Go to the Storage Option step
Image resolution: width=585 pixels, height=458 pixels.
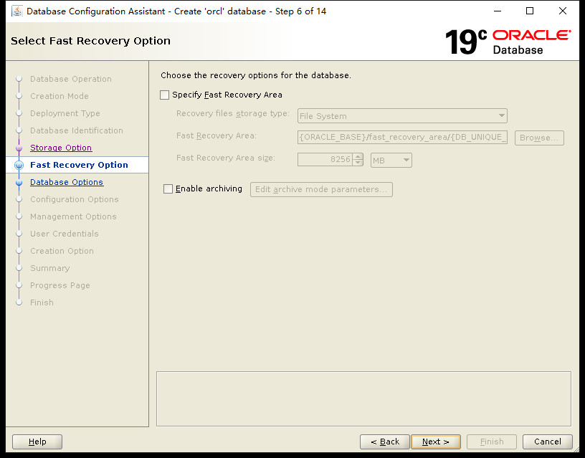pos(61,148)
